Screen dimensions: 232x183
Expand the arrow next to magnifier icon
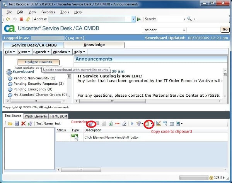pyautogui.click(x=194, y=19)
